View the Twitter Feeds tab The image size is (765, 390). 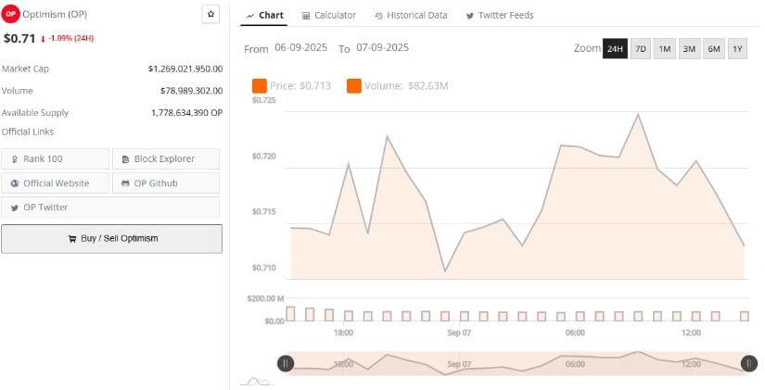pyautogui.click(x=500, y=16)
